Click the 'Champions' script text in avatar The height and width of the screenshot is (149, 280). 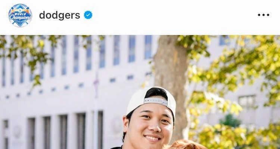pos(20,17)
